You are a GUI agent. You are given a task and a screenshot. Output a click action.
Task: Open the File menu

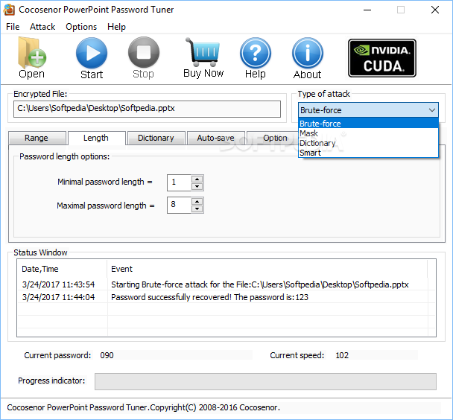pyautogui.click(x=13, y=27)
